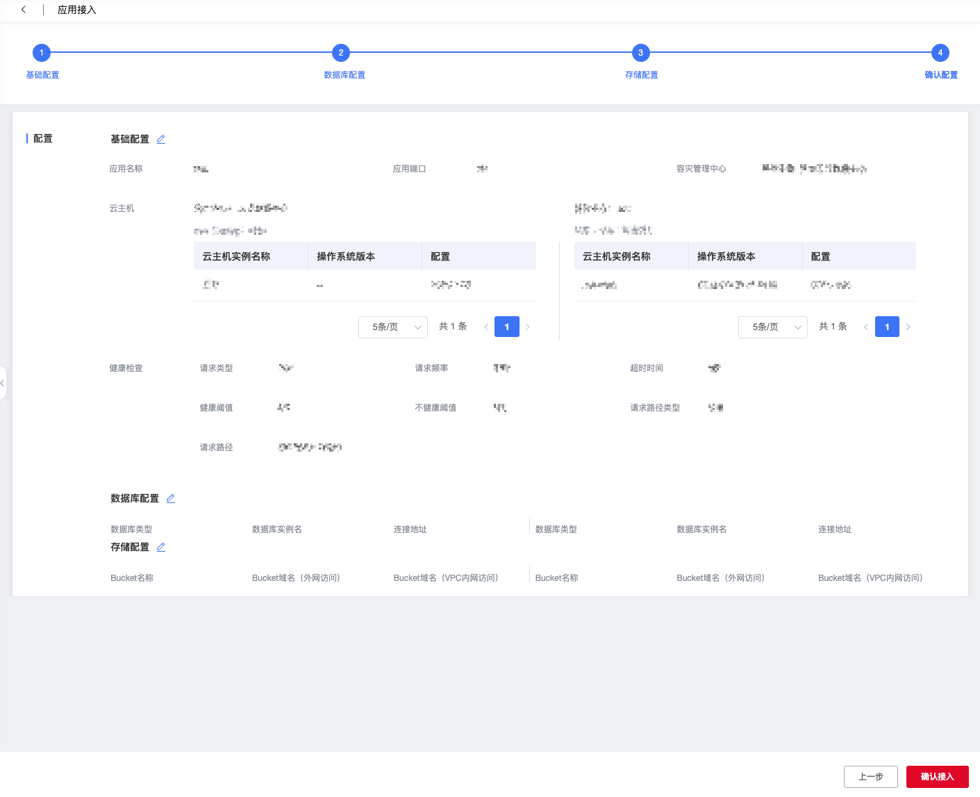Go to step 2 数据库配置
The width and height of the screenshot is (980, 797).
pos(341,53)
